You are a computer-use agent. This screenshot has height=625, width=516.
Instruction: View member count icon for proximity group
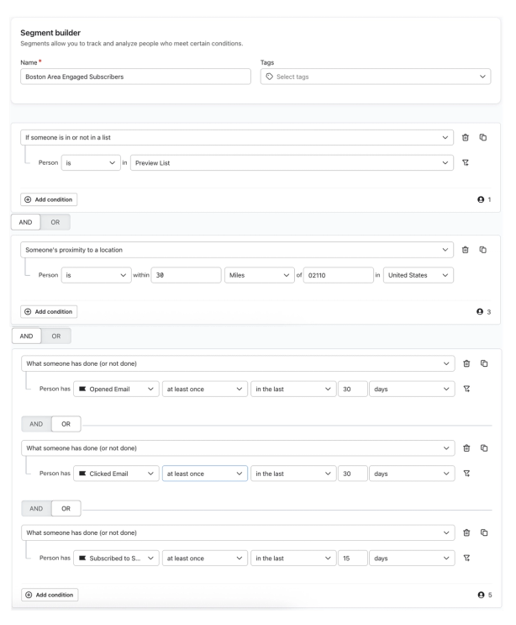point(480,312)
